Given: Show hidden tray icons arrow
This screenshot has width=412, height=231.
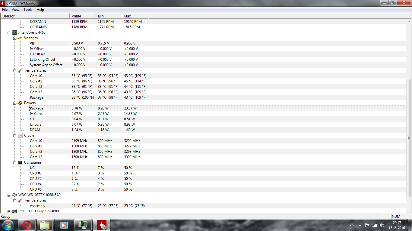Looking at the screenshot, I should [x=360, y=225].
